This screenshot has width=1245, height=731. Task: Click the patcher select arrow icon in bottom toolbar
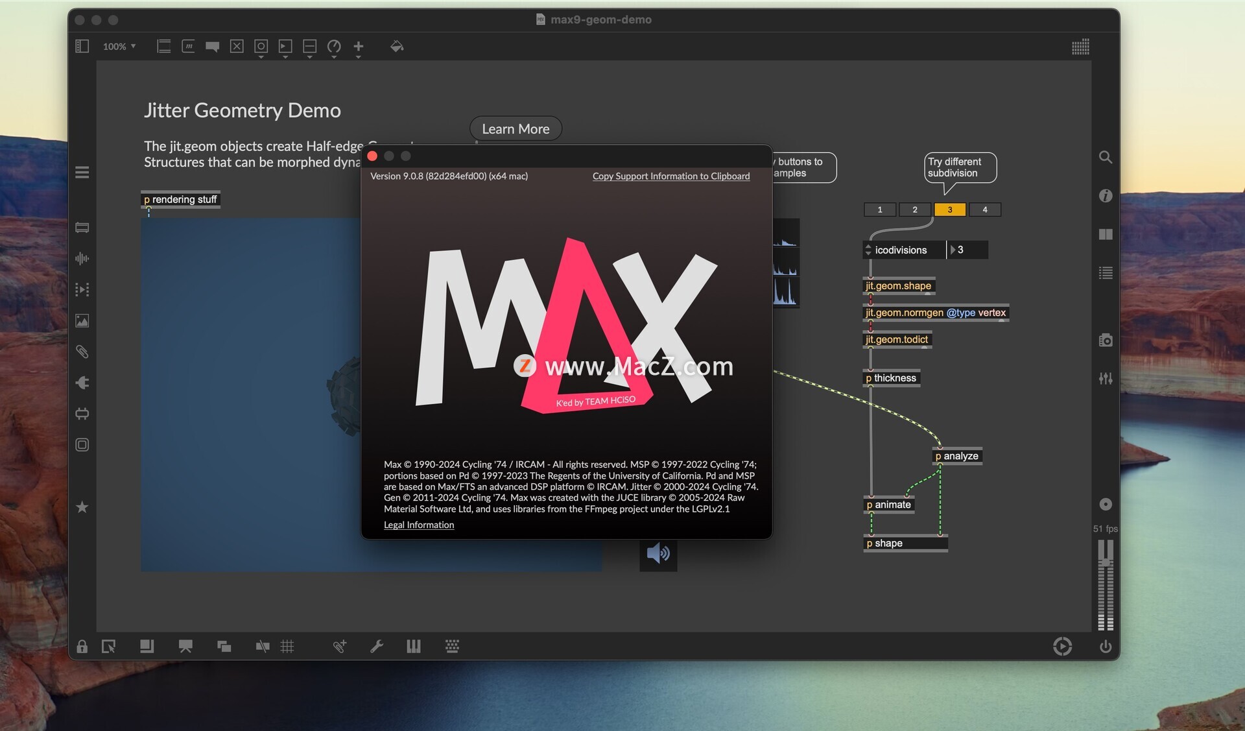[x=108, y=646]
